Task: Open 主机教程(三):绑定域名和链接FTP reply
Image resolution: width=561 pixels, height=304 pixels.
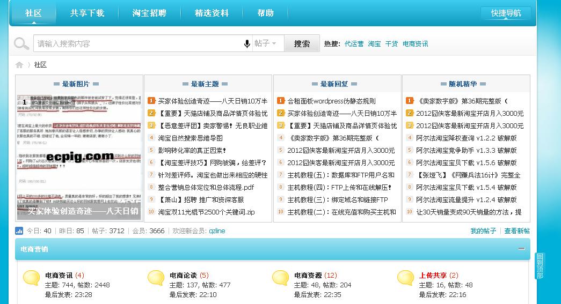Action: (337, 199)
